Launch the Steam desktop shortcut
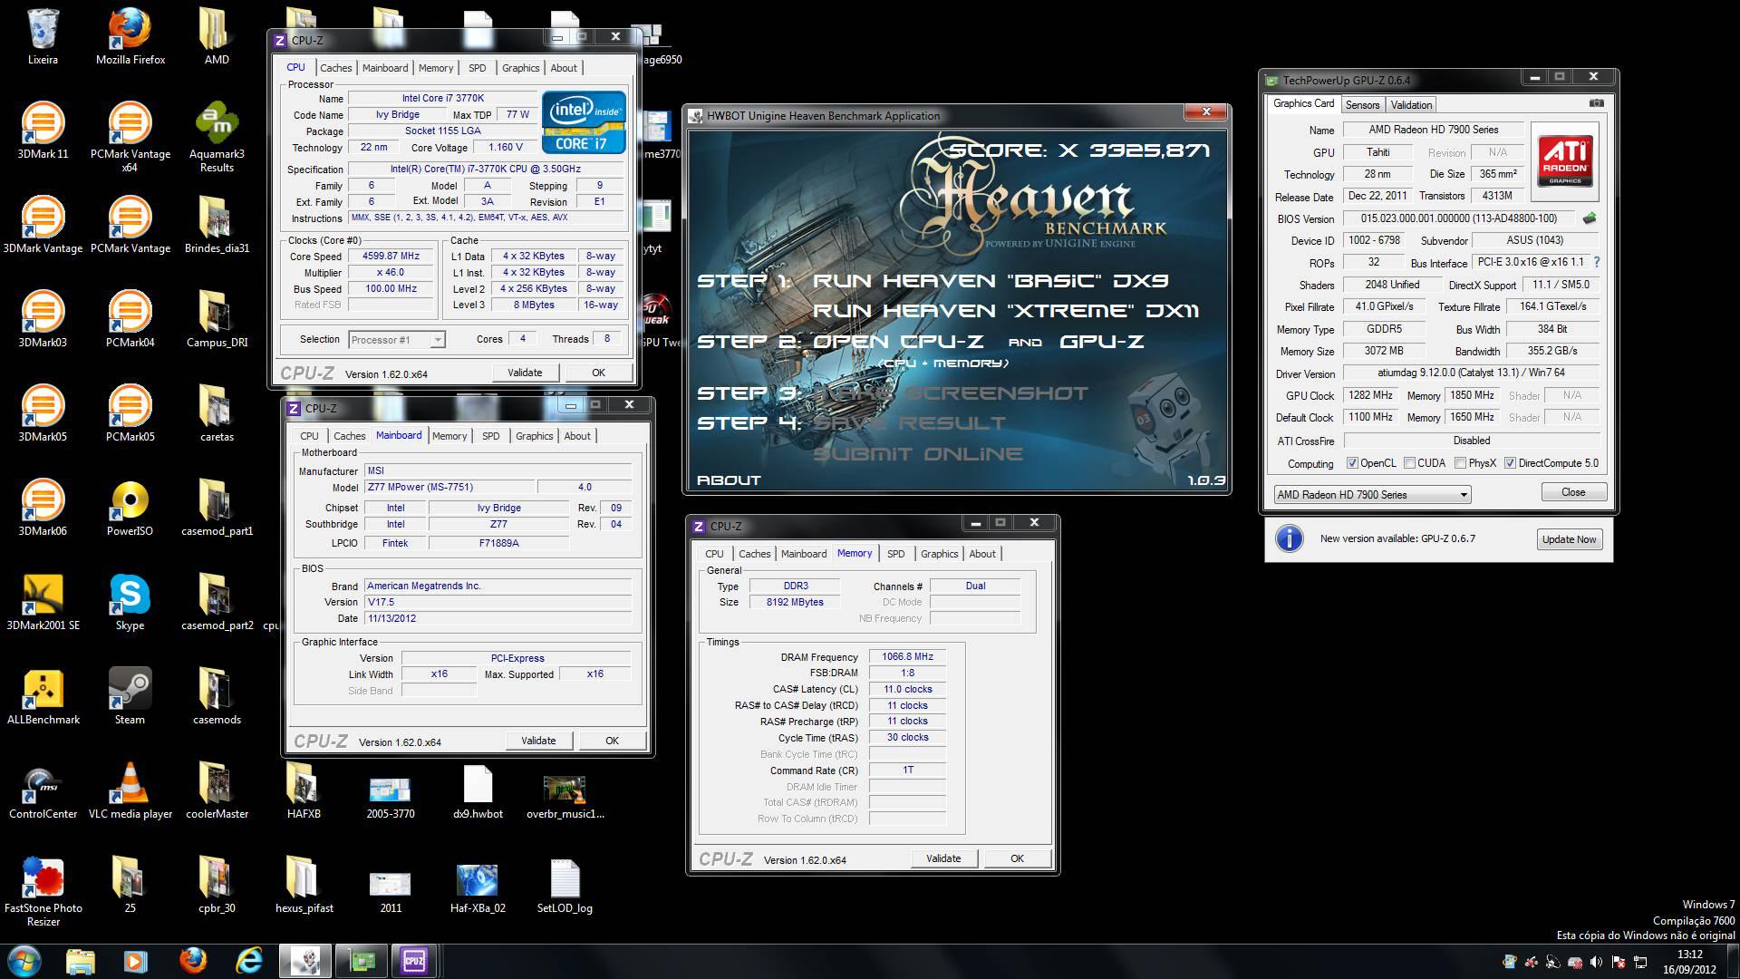This screenshot has width=1740, height=979. [x=130, y=697]
